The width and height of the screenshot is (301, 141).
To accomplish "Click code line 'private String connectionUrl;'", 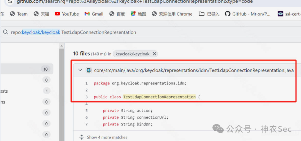I will pyautogui.click(x=135, y=117).
